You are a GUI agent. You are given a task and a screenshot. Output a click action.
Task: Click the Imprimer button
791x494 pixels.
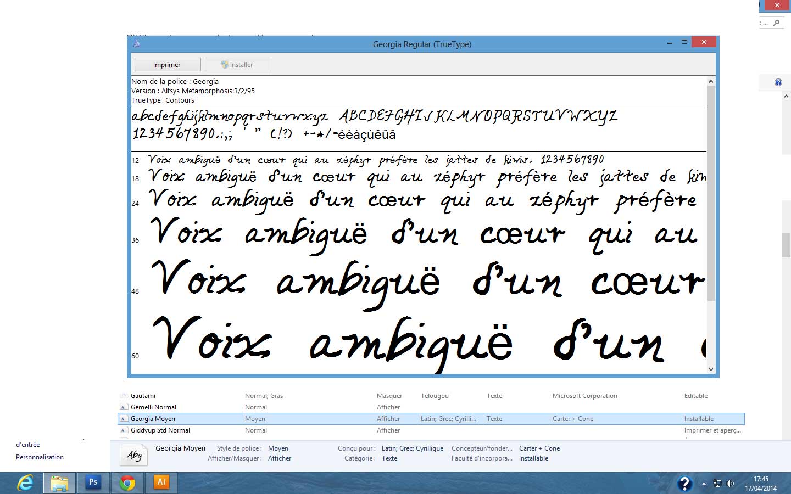[x=167, y=65]
